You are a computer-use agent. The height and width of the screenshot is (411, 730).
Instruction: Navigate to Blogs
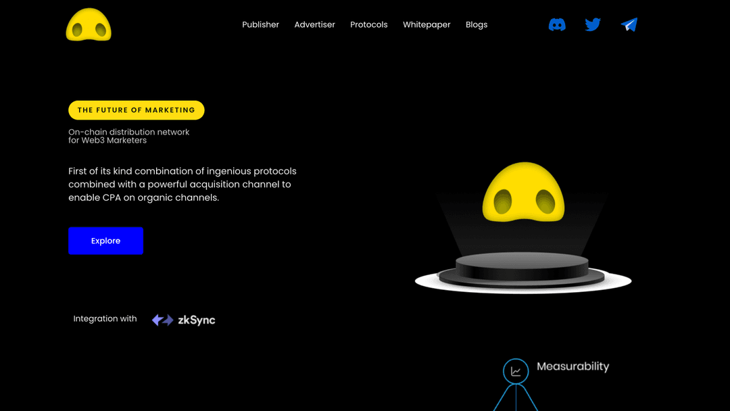click(477, 25)
